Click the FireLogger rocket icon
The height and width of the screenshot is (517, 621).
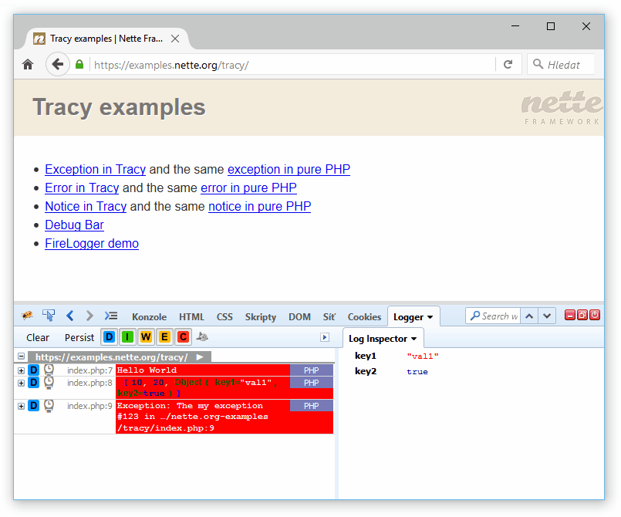pos(202,336)
